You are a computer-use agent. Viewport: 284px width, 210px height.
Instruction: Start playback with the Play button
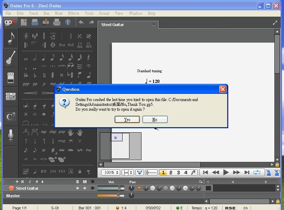click(226, 173)
